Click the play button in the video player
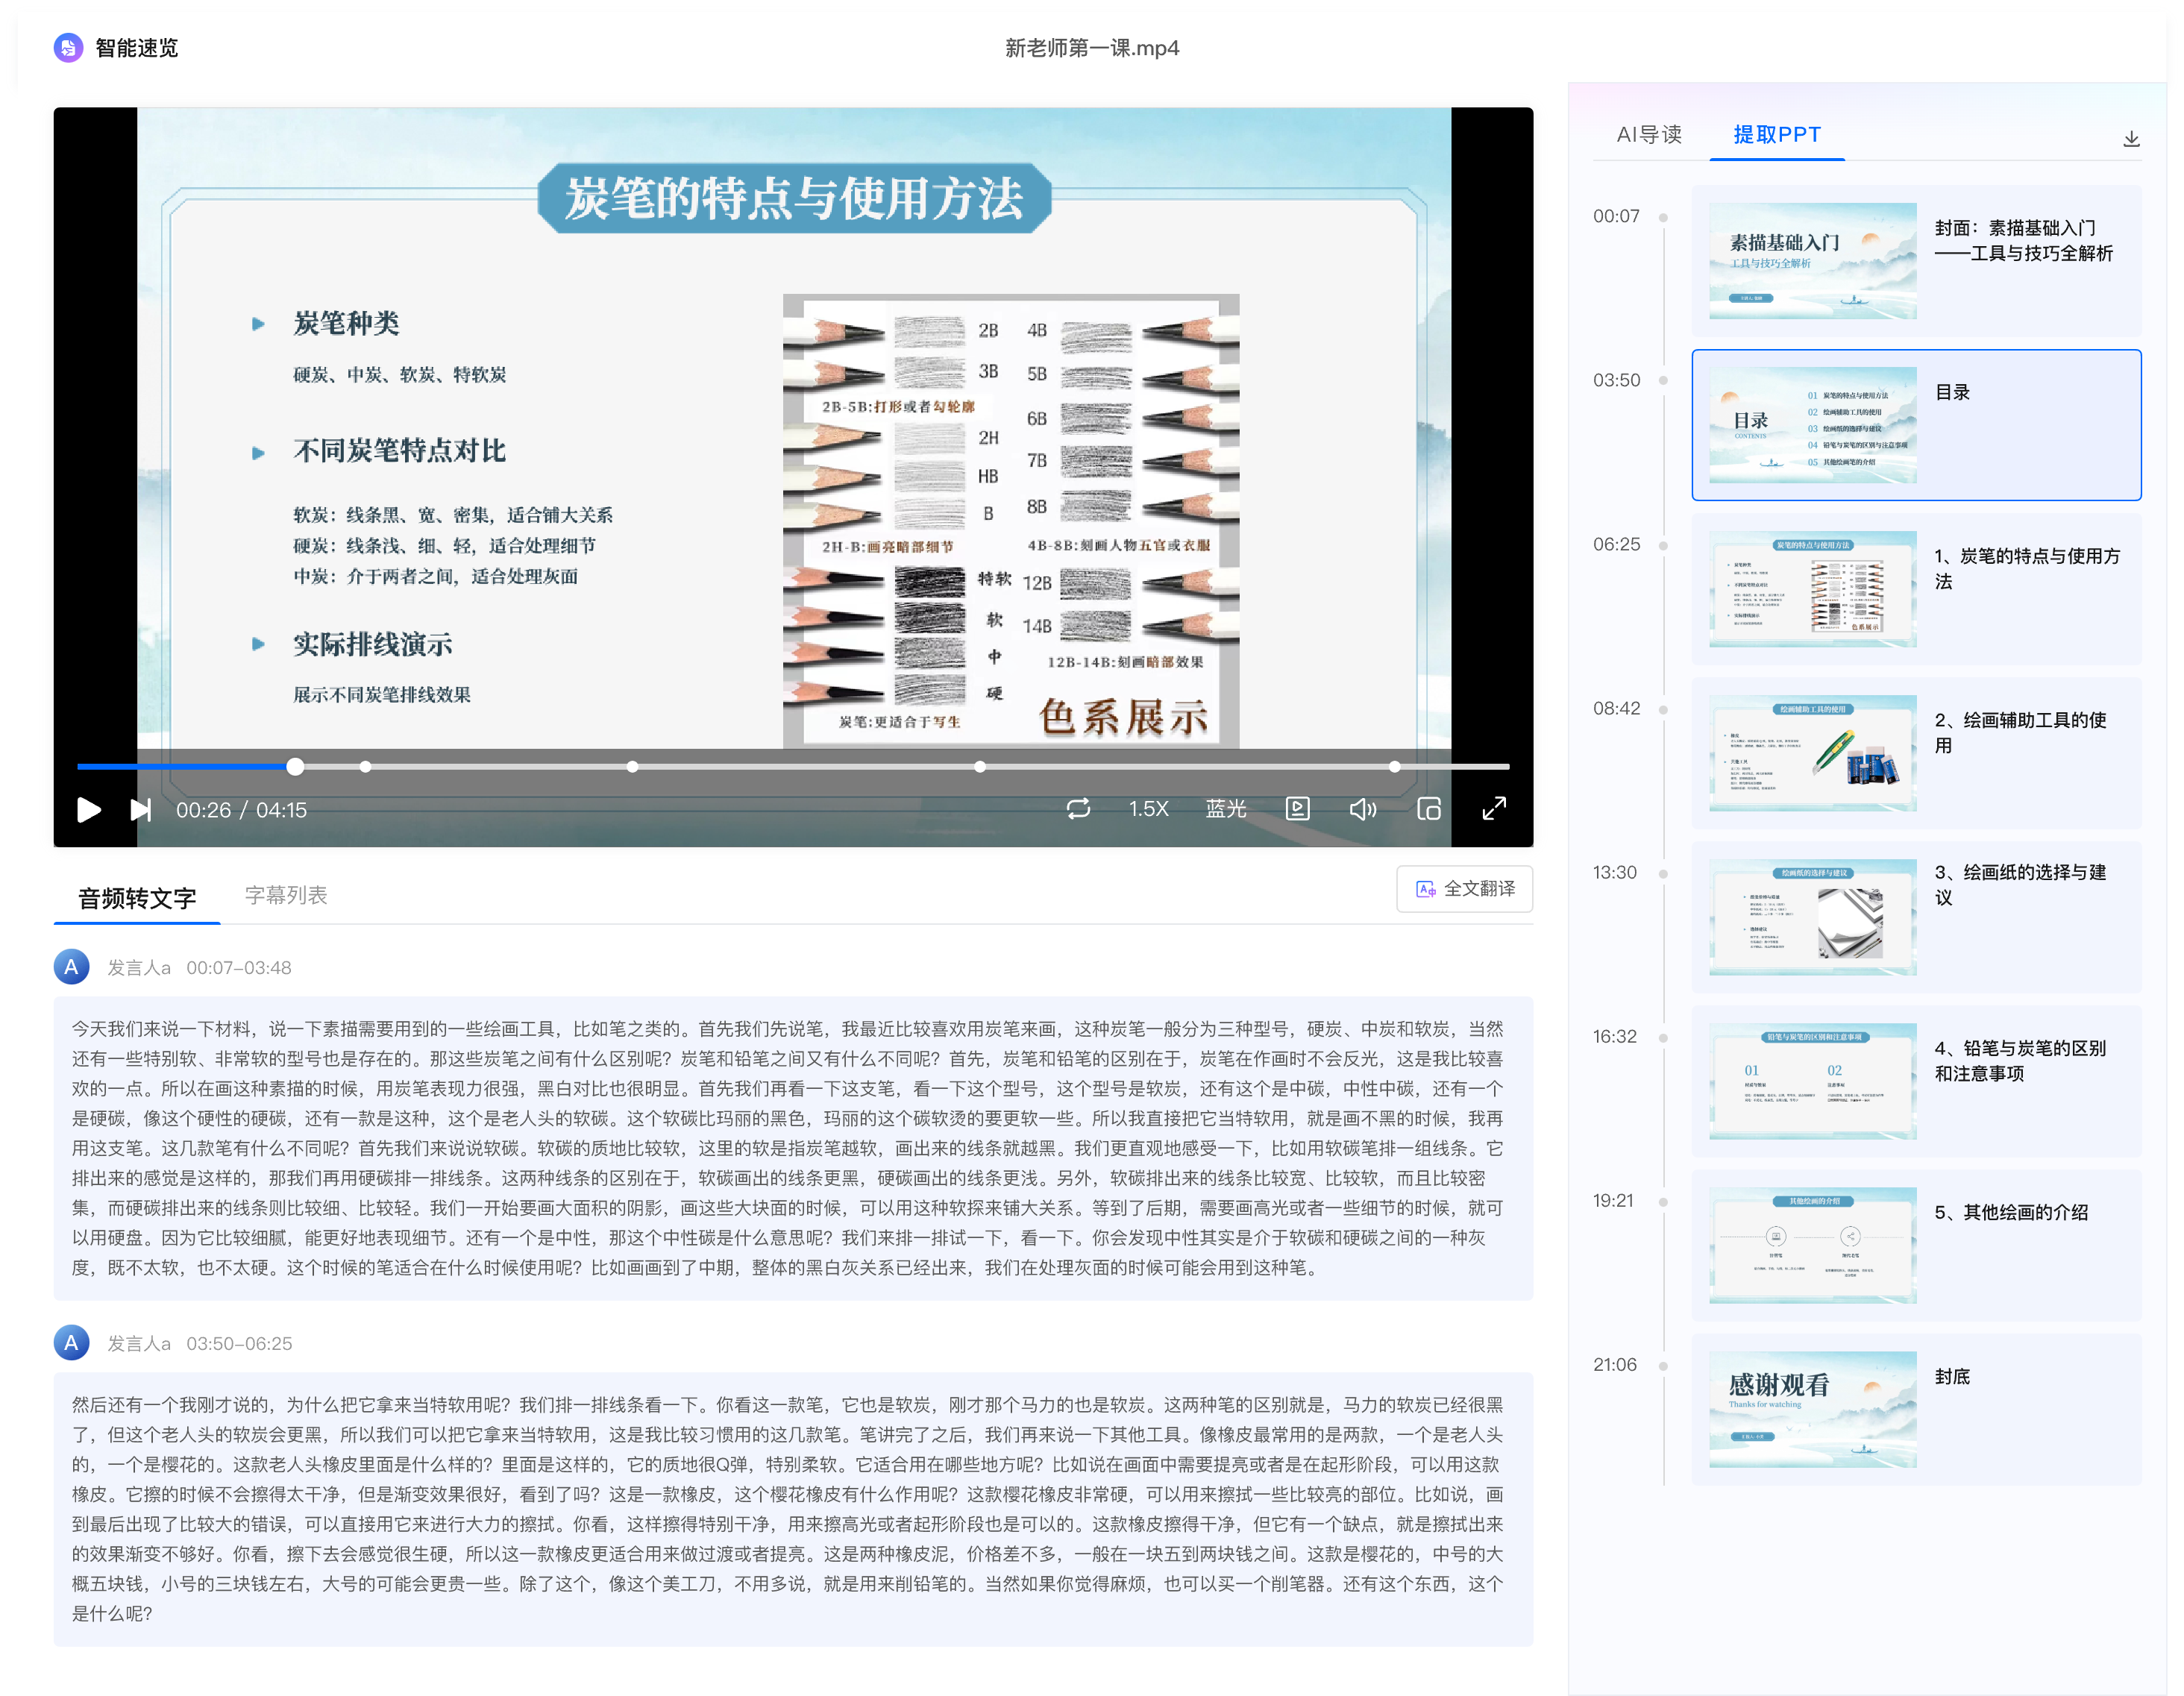The height and width of the screenshot is (1696, 2184). [x=88, y=810]
